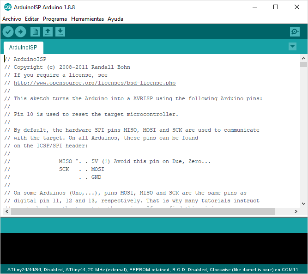Click the horizontal scrollbar right arrow
The image size is (308, 274).
click(296, 211)
